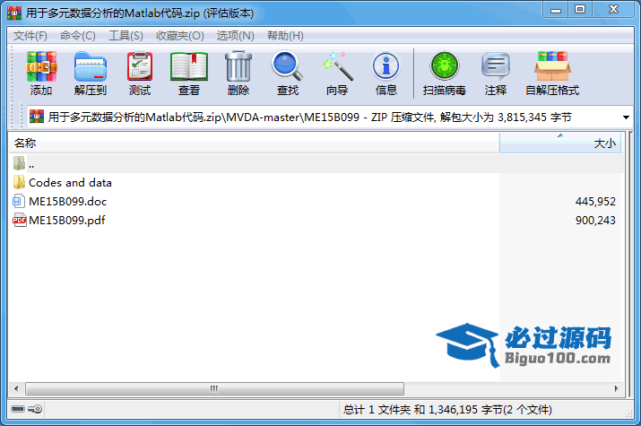Open the Favorites (收藏夹) menu

point(180,36)
